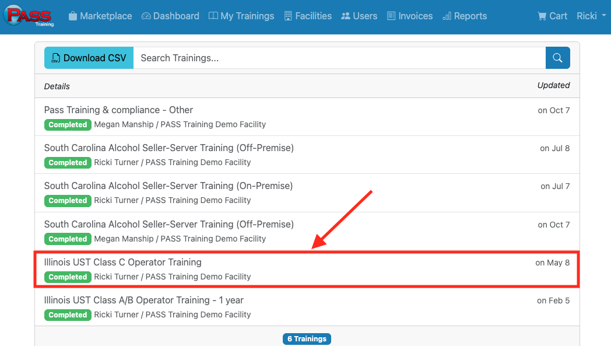Click Completed badge on Class C row
This screenshot has height=346, width=611.
pos(68,277)
